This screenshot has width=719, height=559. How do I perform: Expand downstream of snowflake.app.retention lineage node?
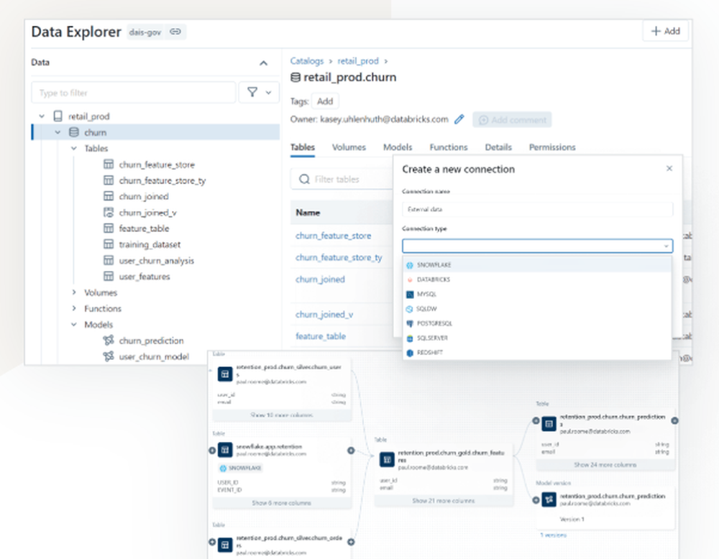(x=351, y=451)
